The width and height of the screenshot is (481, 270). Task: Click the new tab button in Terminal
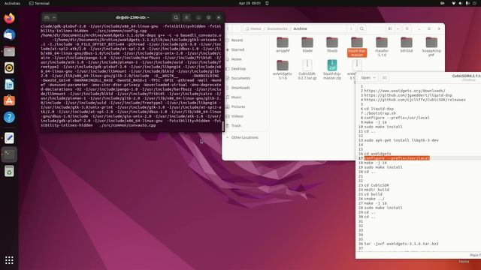pos(47,17)
